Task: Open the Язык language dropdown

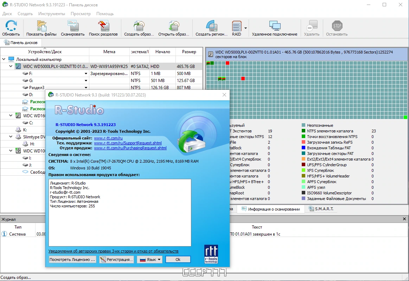Action: [150, 259]
